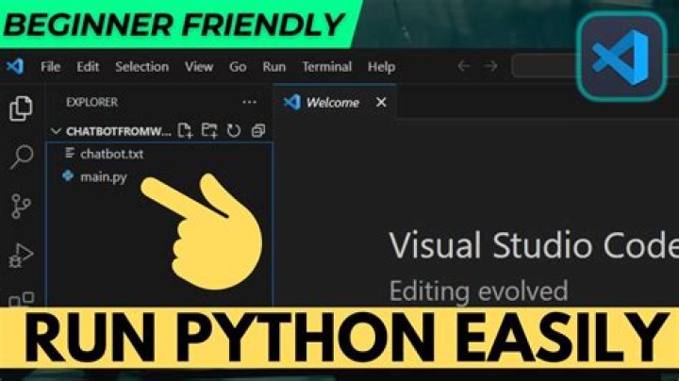The width and height of the screenshot is (679, 381).
Task: Open chatbot.txt in the file tree
Action: point(112,154)
